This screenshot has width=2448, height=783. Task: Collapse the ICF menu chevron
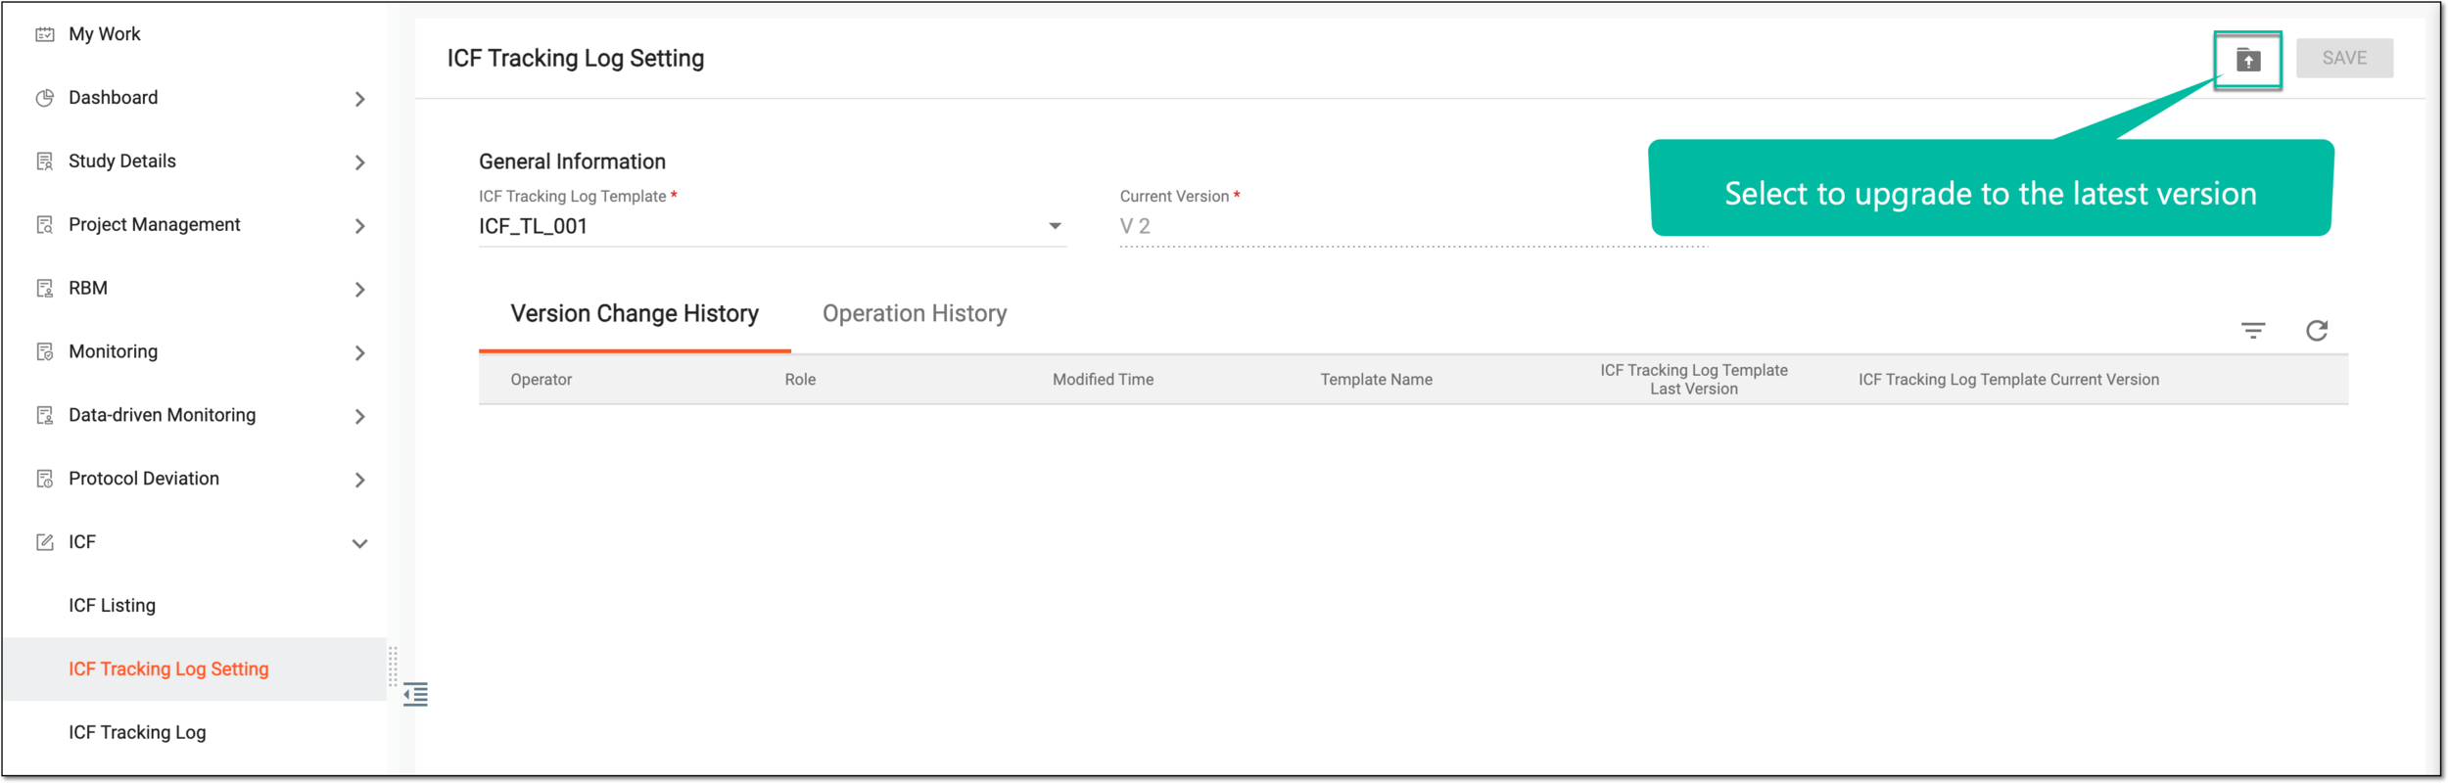point(360,544)
